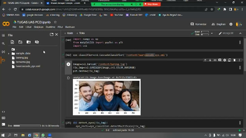Image resolution: width=246 pixels, height=138 pixels.
Task: Mirror the cell in a tab
Action: 229,60
